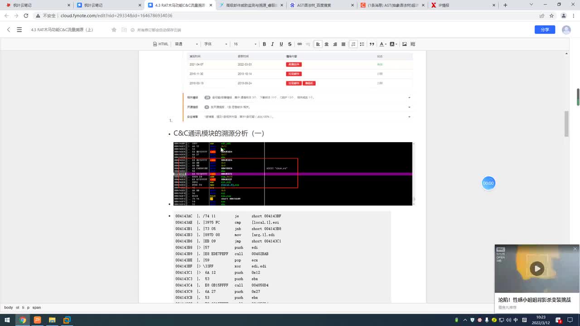Open the volume control in system tray
The image size is (580, 326).
tap(509, 320)
